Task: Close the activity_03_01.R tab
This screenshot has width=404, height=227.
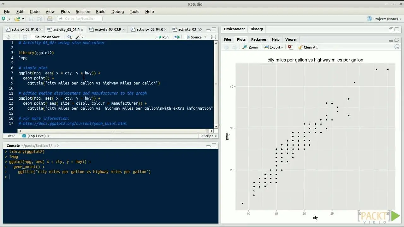Action: (40, 30)
